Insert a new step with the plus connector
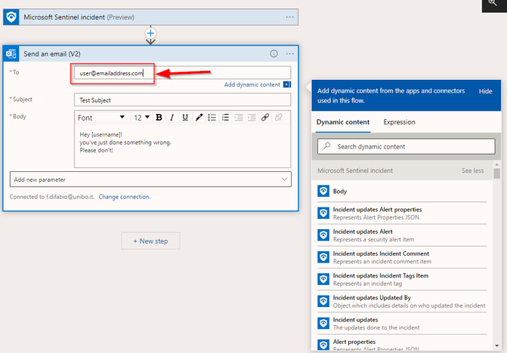Viewport: 507px width, 353px height. (150, 33)
